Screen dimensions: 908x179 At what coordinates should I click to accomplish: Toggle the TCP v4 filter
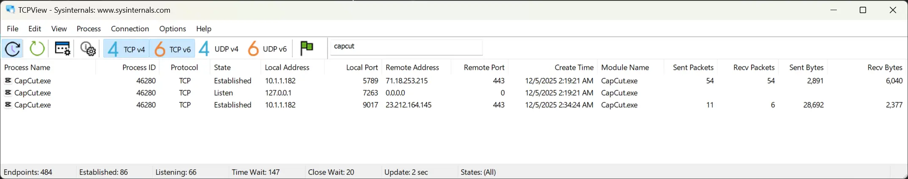click(x=126, y=49)
